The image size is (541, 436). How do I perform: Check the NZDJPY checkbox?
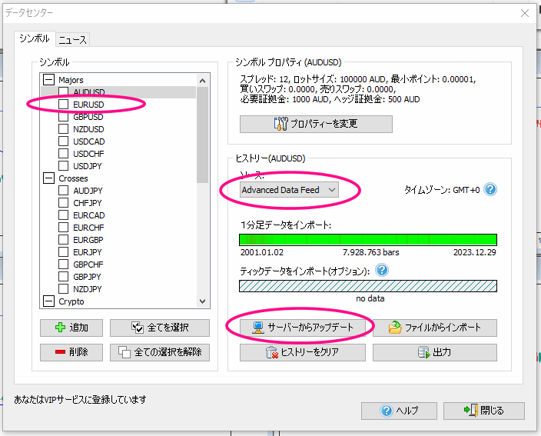(63, 288)
